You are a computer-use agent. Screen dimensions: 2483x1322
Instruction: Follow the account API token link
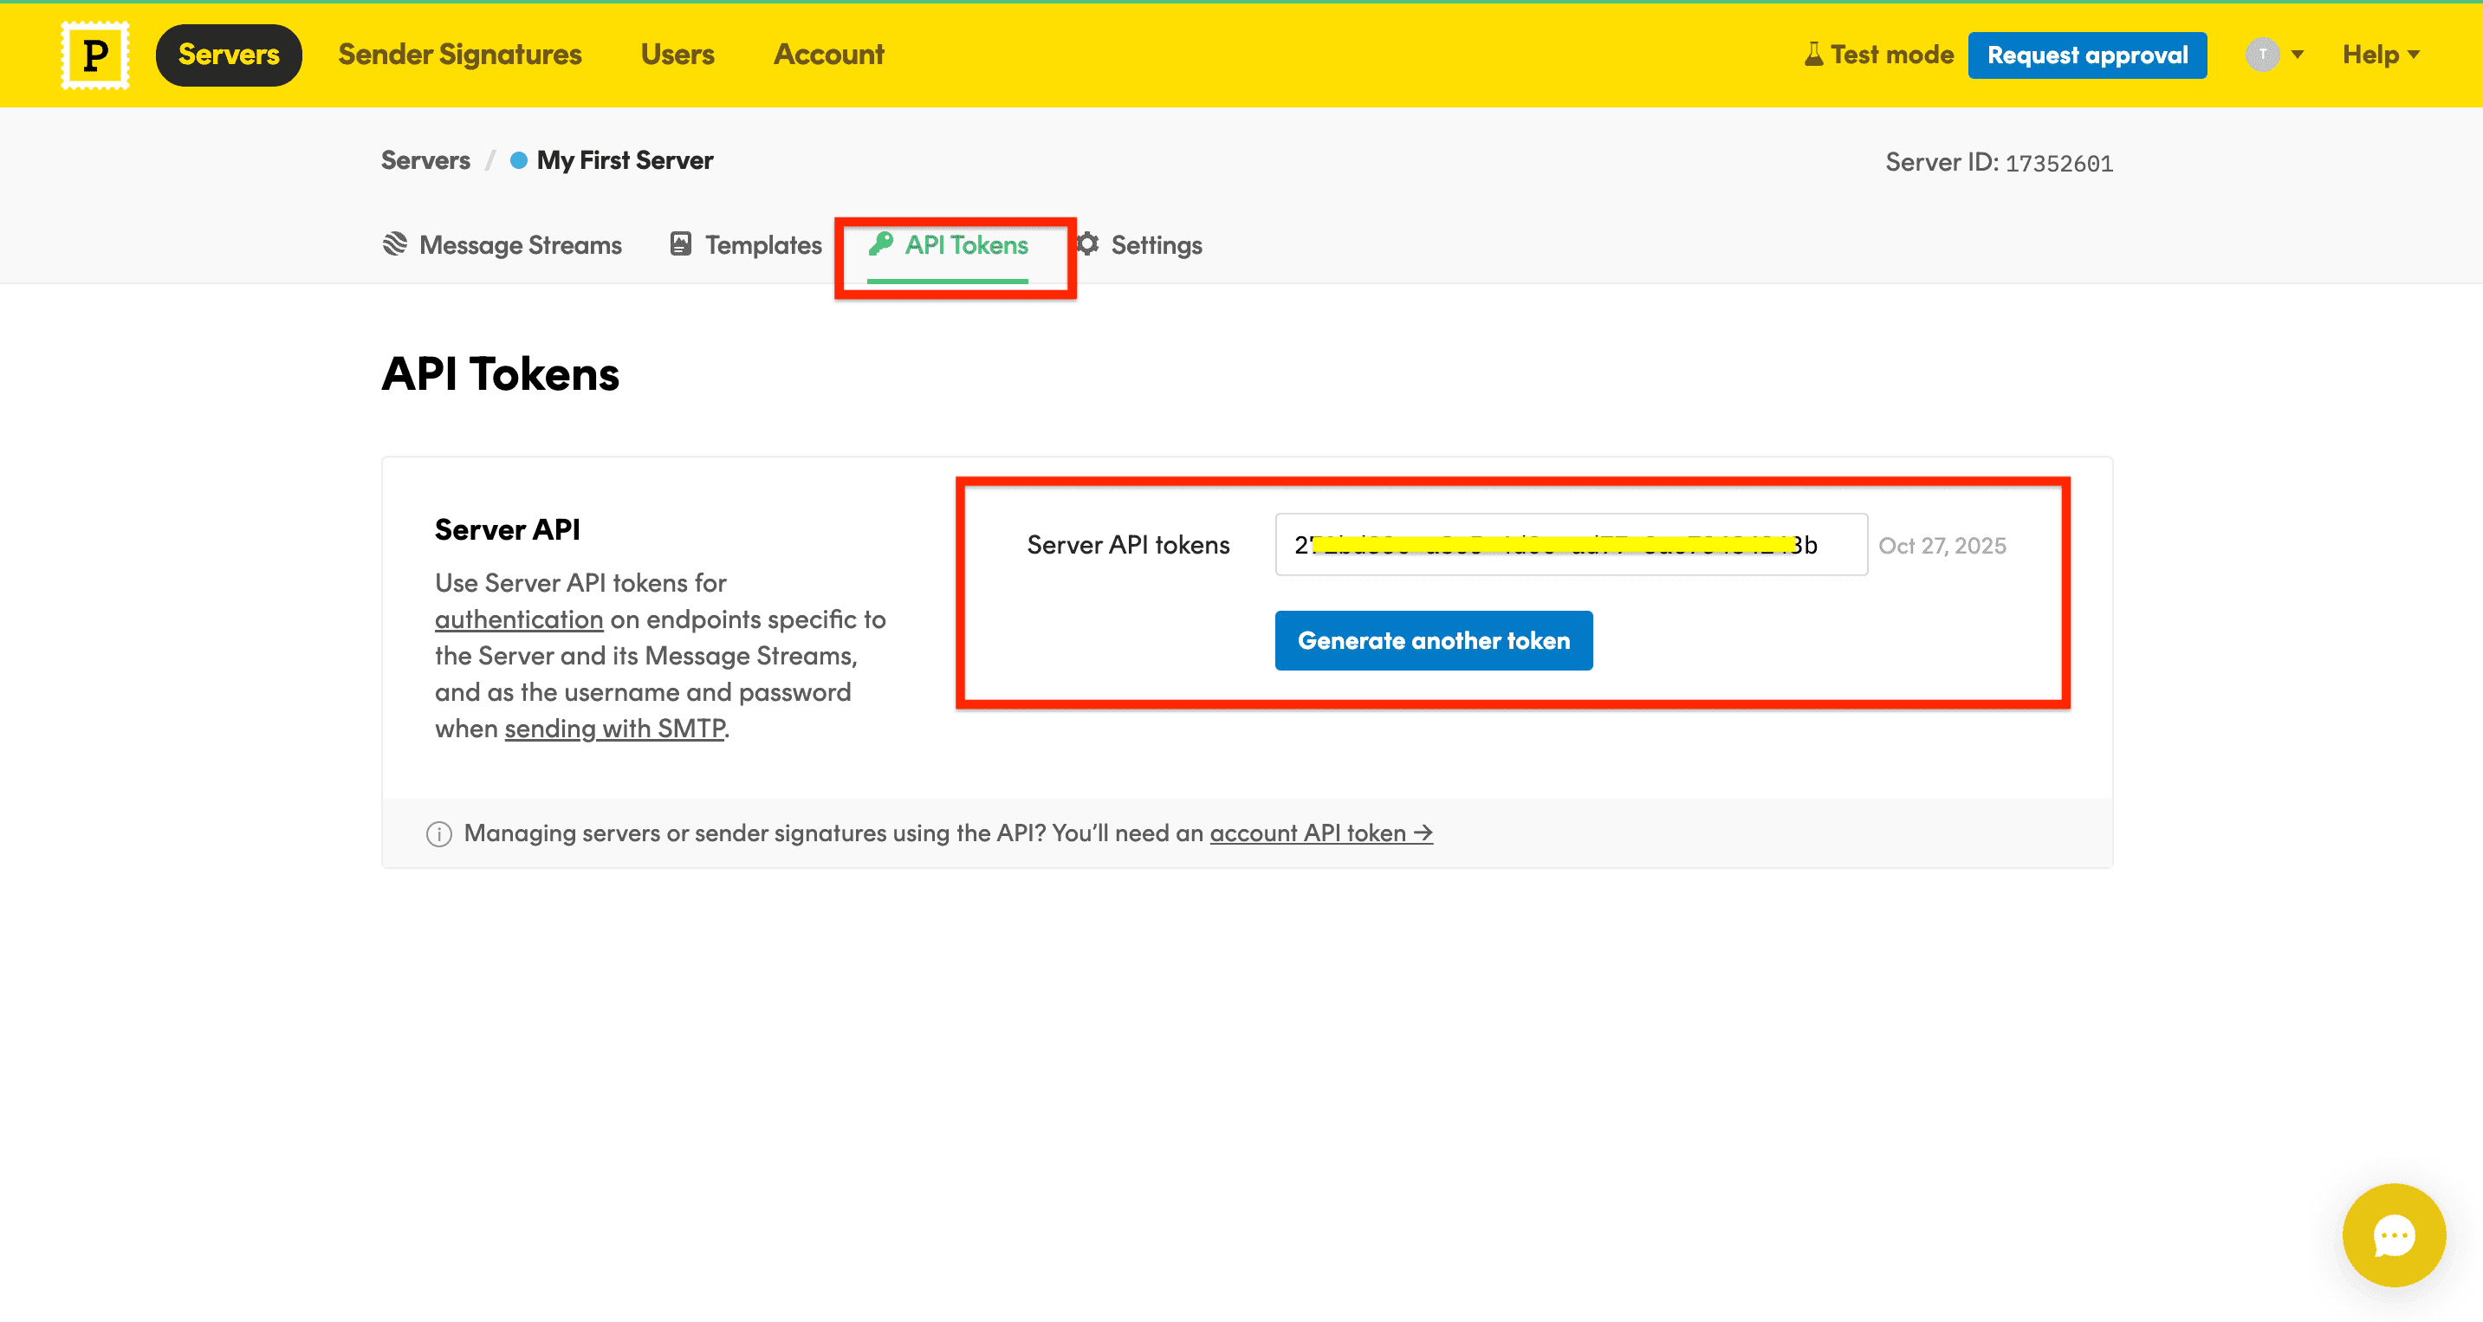(1320, 833)
